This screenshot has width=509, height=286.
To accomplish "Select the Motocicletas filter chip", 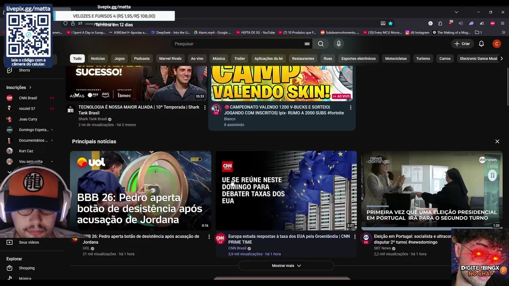I will pos(396,58).
